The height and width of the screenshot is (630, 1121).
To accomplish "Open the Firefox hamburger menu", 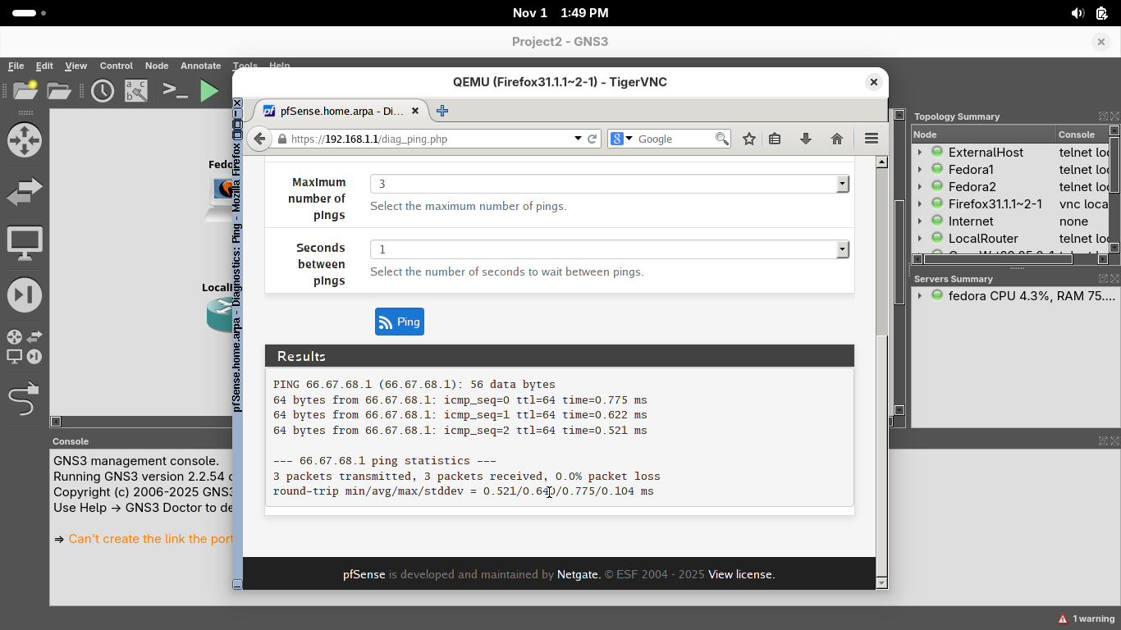I will click(872, 139).
